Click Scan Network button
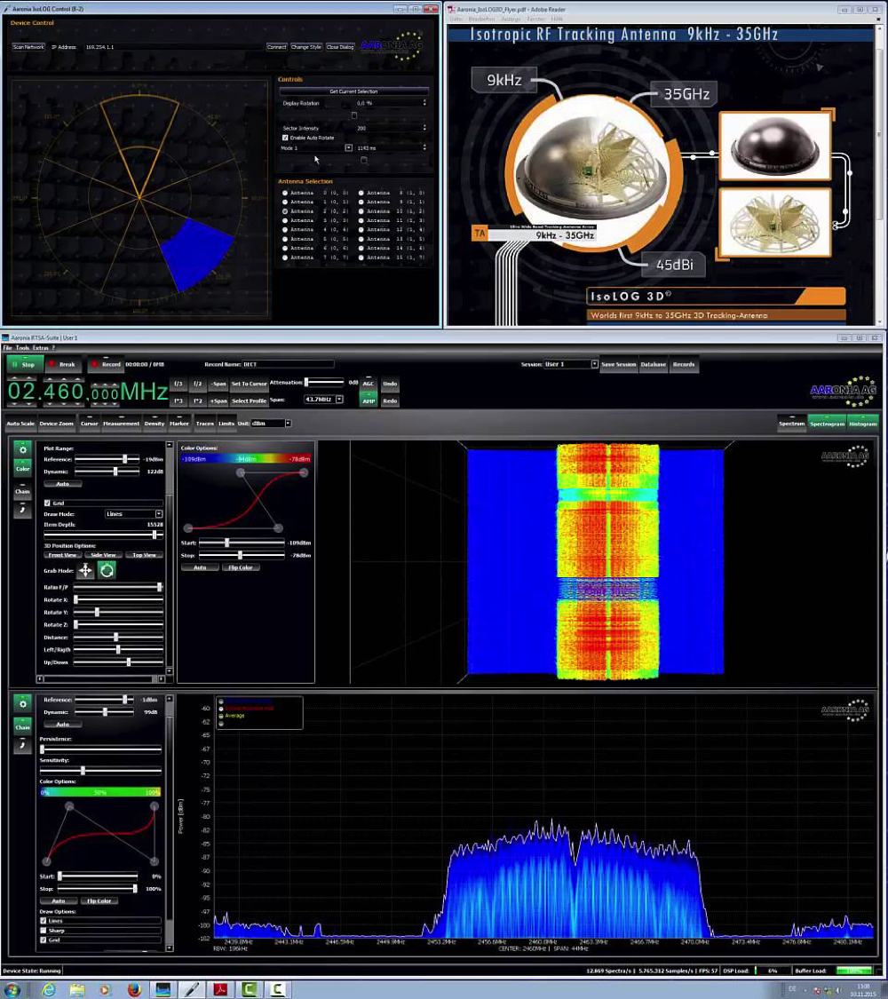This screenshot has height=999, width=888. pos(28,47)
